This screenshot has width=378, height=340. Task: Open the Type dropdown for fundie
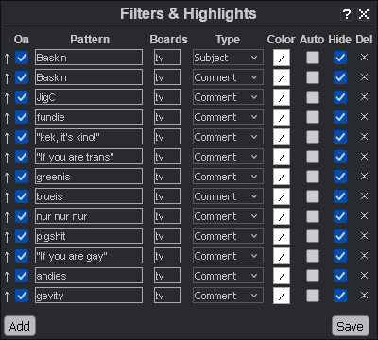click(228, 117)
